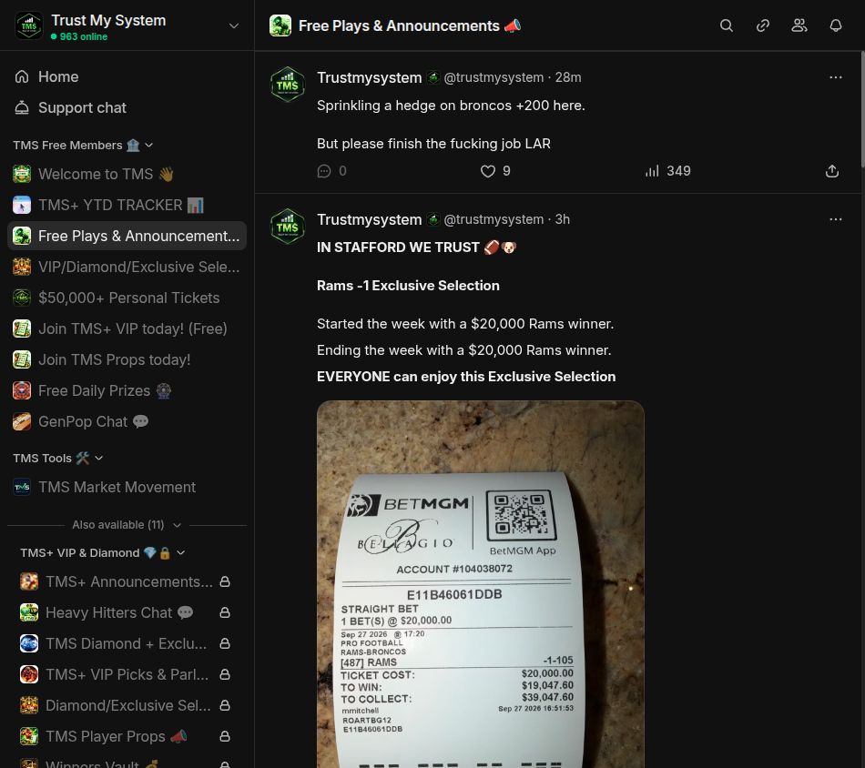Viewport: 865px width, 768px height.
Task: Share the broncos hedge post
Action: pos(832,171)
